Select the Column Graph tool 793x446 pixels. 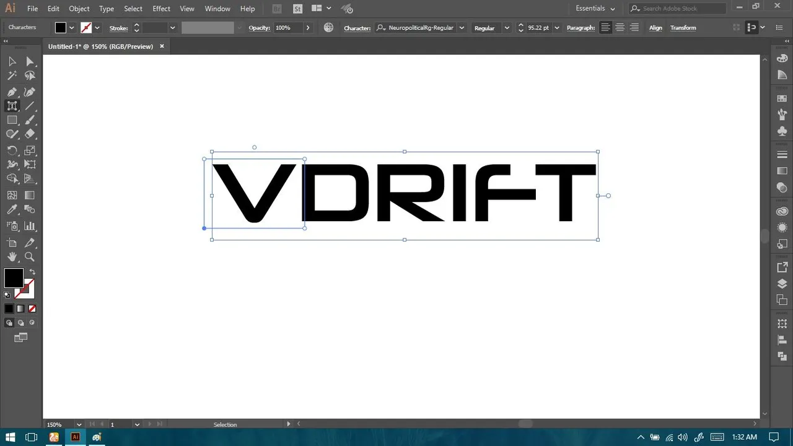(30, 226)
